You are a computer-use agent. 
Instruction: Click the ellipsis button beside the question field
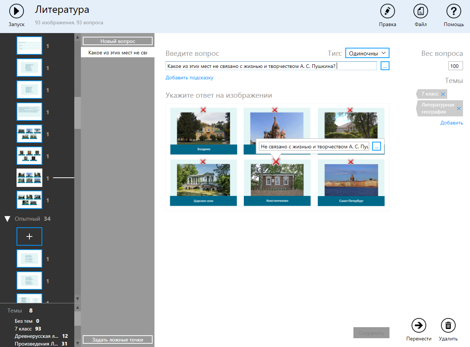[x=385, y=66]
